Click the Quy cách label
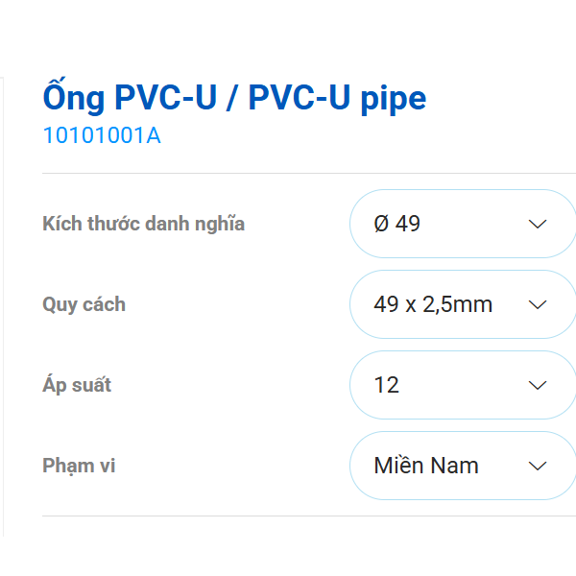576x576 pixels. click(84, 304)
